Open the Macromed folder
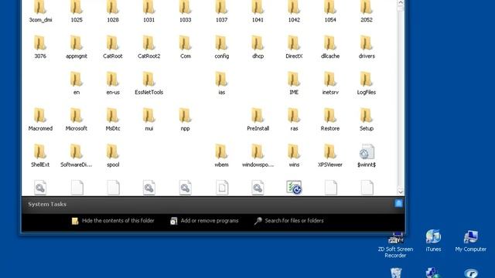Viewport: 495px width, 278px height. pyautogui.click(x=40, y=120)
